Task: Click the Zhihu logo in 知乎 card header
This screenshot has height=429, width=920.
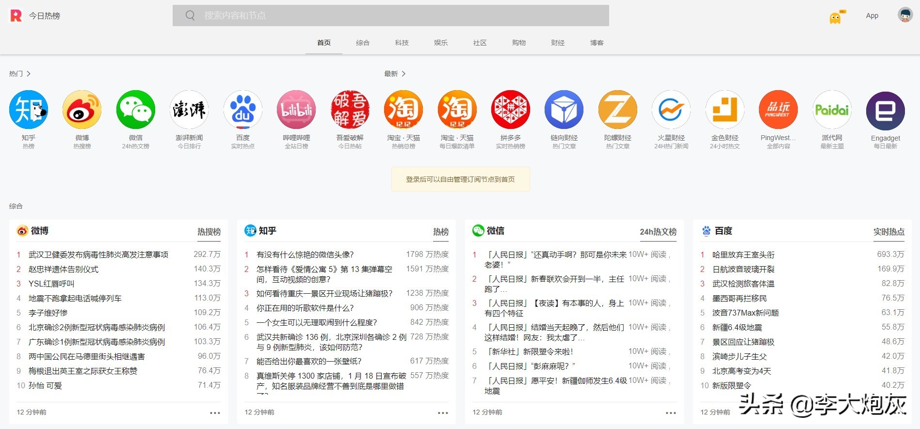Action: (x=250, y=231)
